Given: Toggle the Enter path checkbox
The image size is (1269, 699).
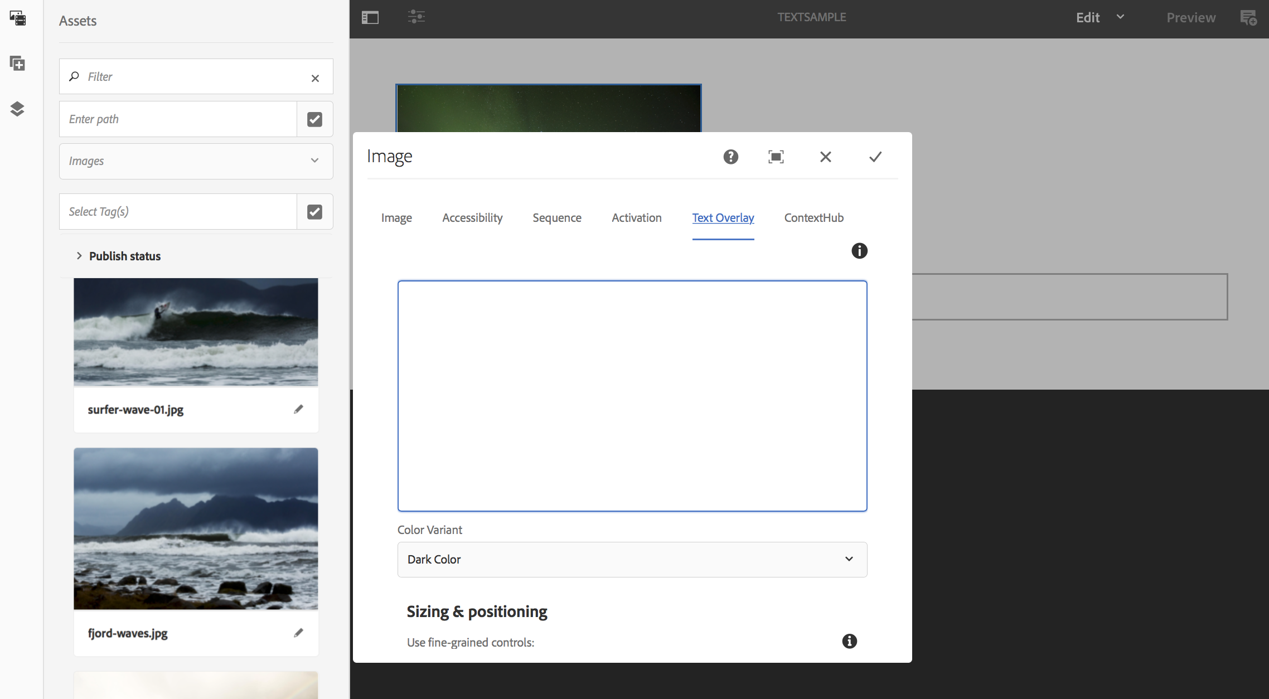Looking at the screenshot, I should pyautogui.click(x=314, y=119).
